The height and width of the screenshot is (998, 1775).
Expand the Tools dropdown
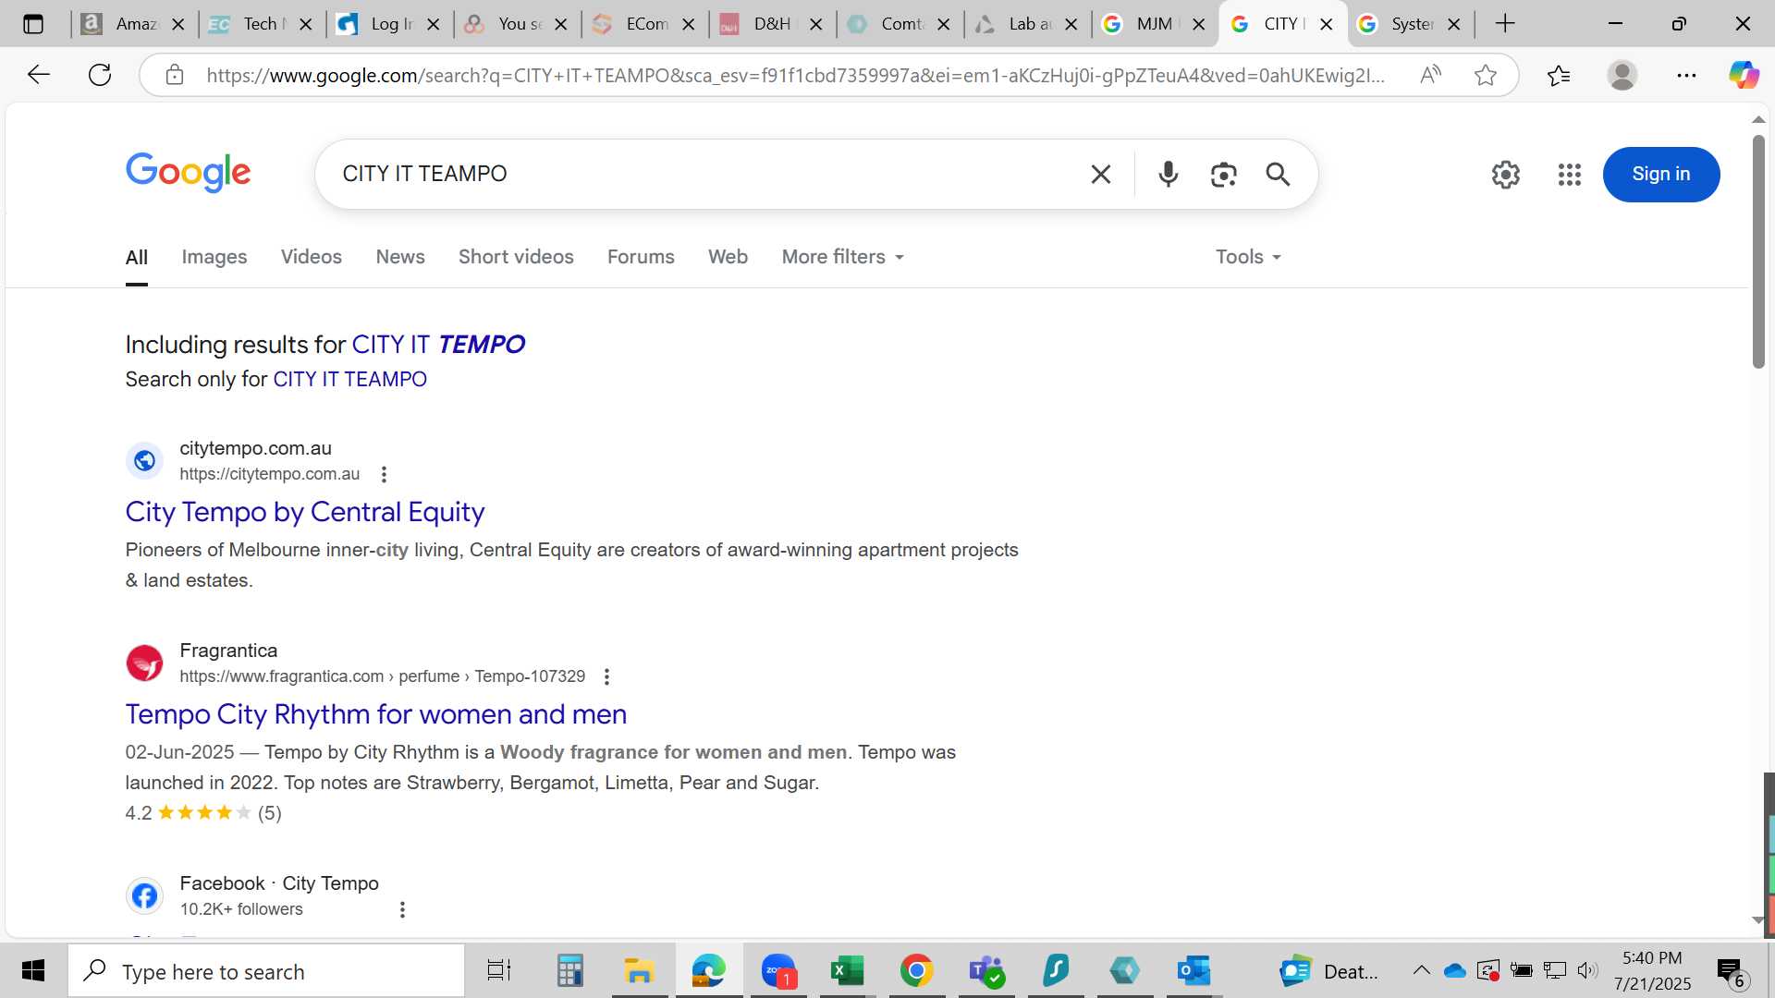1248,257
